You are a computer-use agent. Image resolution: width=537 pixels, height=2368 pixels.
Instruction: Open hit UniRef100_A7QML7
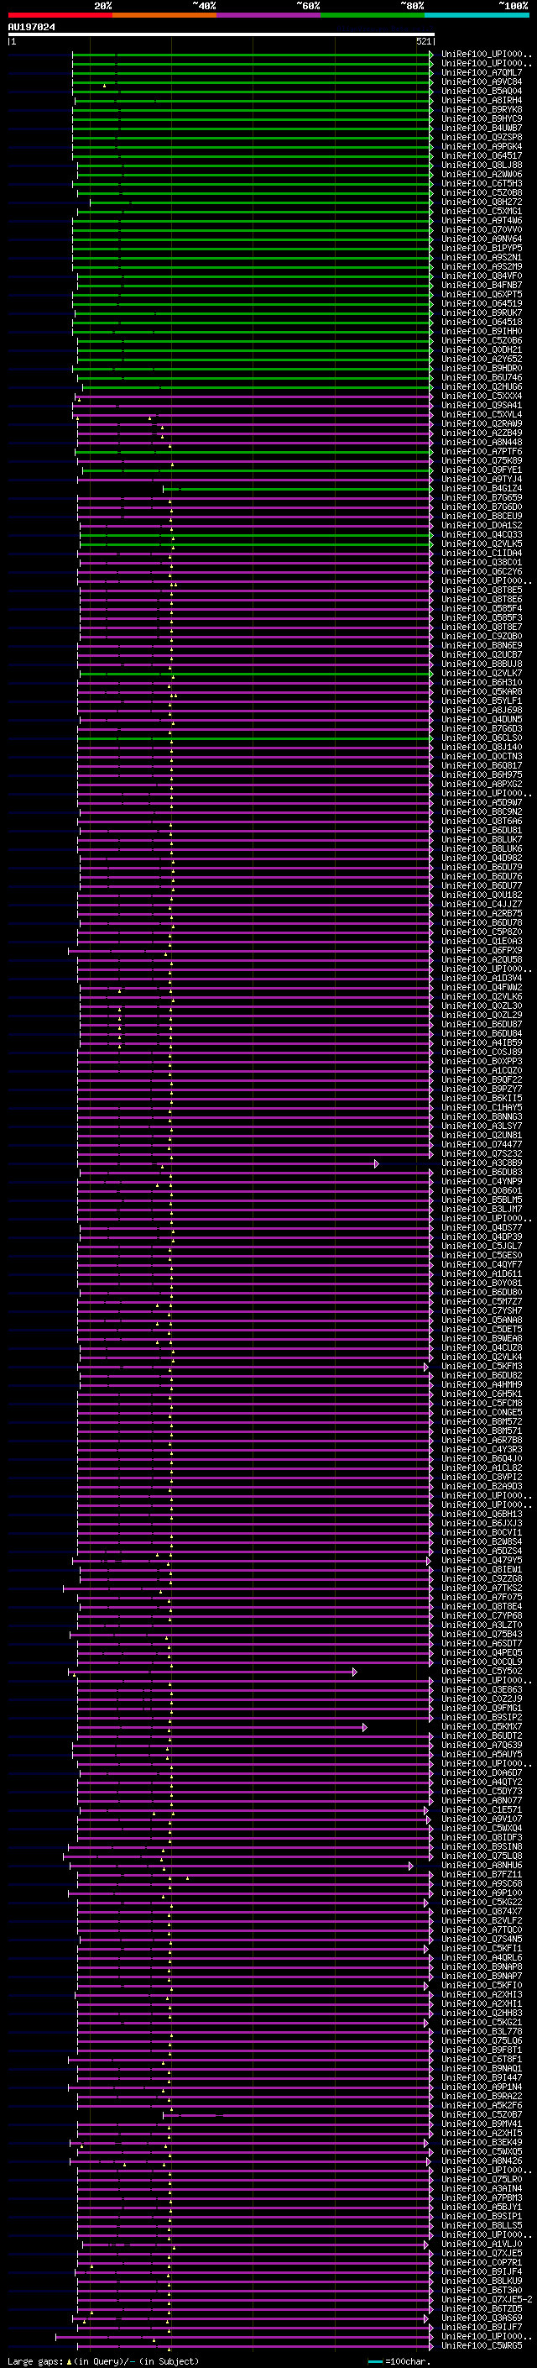coord(481,72)
